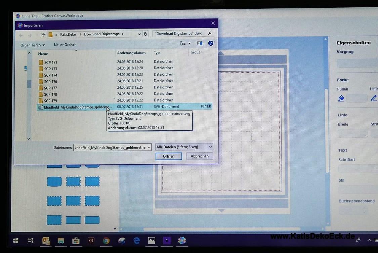Open the Organisieren menu

click(32, 45)
